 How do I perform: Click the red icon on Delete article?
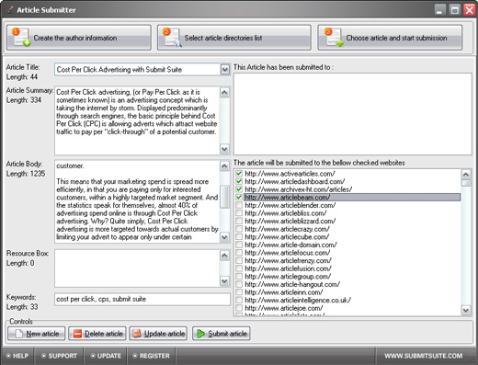coord(78,334)
